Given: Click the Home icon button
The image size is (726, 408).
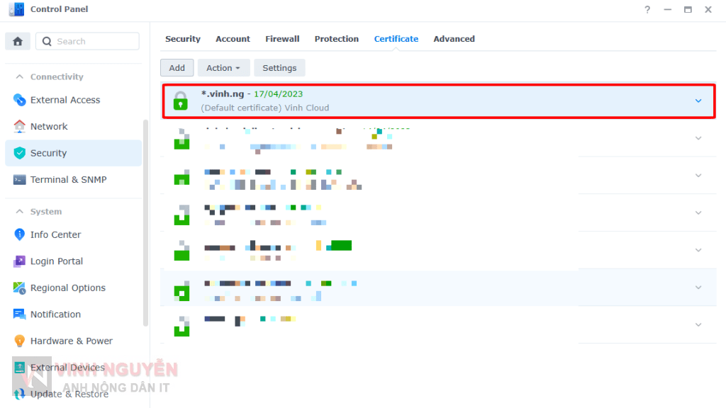Looking at the screenshot, I should [x=18, y=41].
